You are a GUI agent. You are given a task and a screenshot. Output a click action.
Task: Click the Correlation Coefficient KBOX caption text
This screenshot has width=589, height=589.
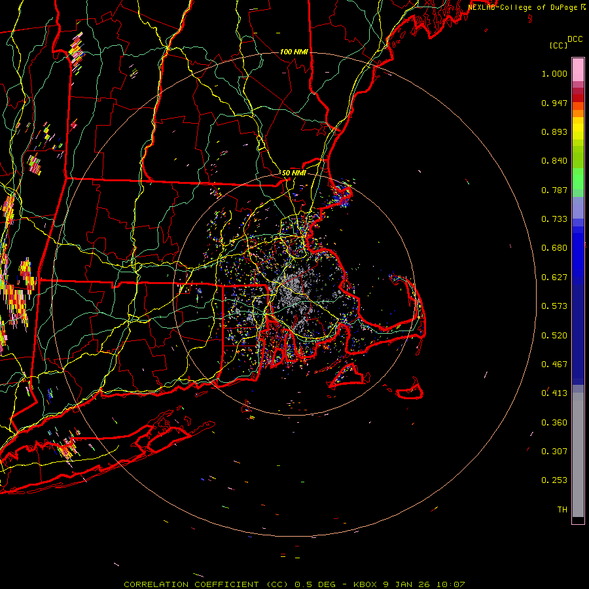(294, 584)
